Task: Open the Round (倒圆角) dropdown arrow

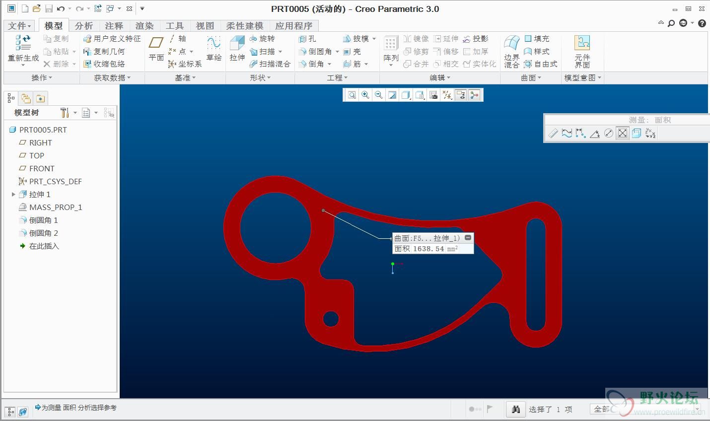Action: pyautogui.click(x=337, y=52)
